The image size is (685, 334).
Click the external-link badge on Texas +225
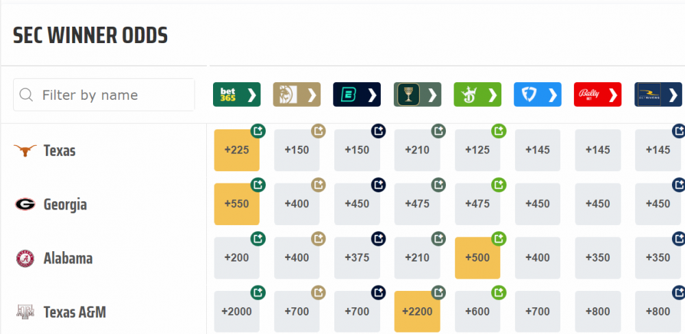[x=258, y=130]
